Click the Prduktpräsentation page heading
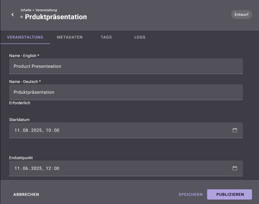Viewport: 259px width, 204px height. point(56,17)
